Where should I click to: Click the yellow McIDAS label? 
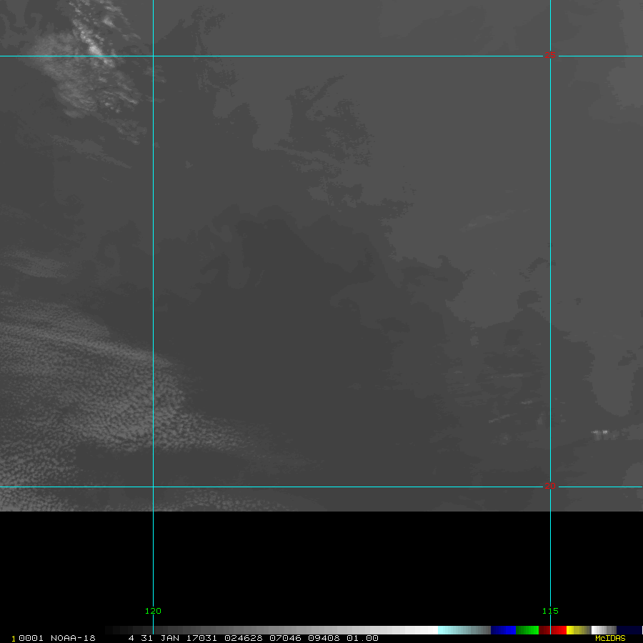pyautogui.click(x=610, y=638)
